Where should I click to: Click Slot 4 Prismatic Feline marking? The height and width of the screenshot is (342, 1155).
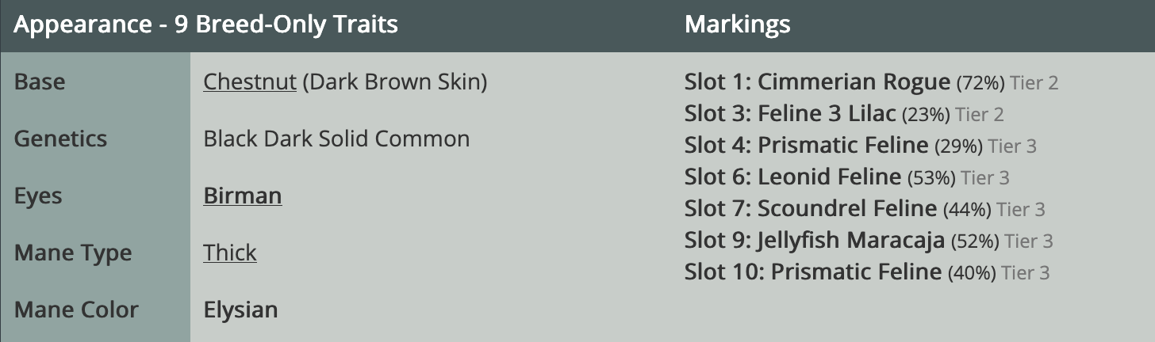[805, 146]
